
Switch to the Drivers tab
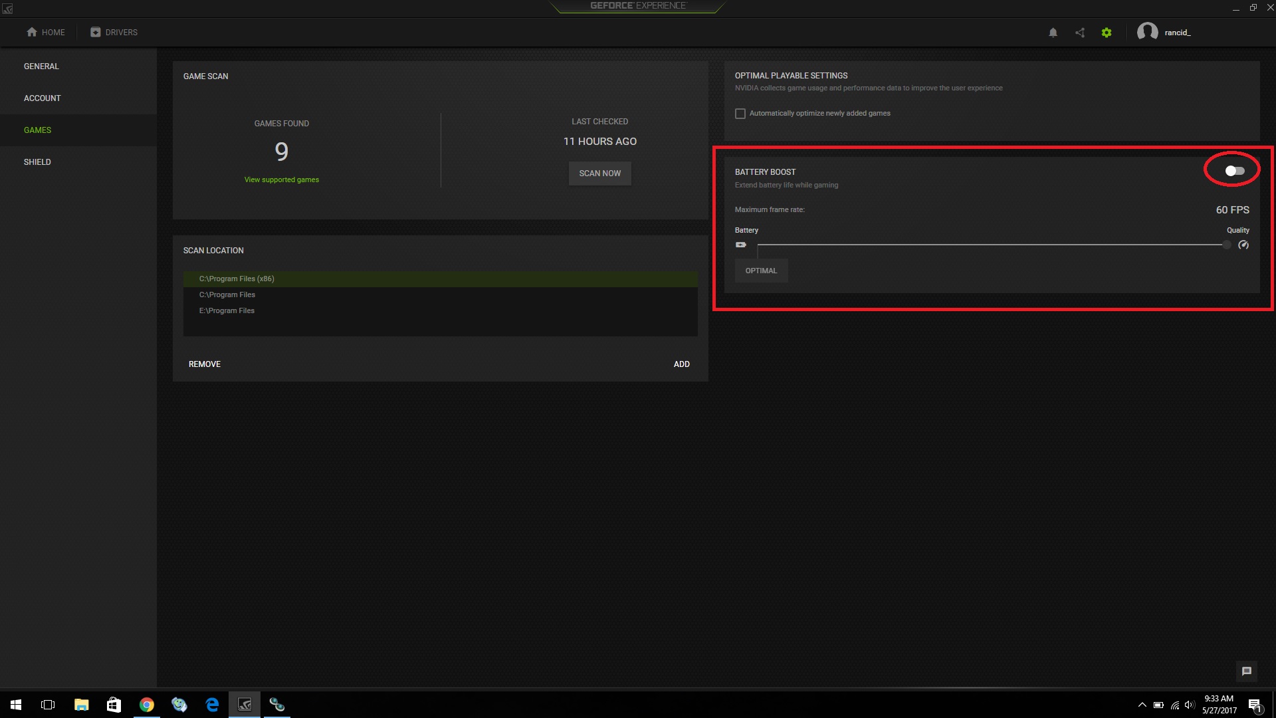pos(114,32)
